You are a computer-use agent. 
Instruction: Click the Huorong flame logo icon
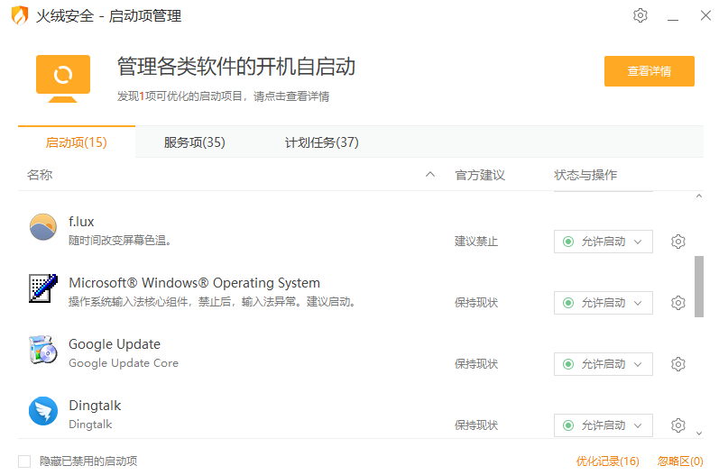click(20, 15)
